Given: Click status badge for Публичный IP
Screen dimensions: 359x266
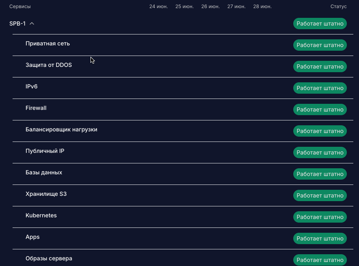Looking at the screenshot, I should [320, 152].
